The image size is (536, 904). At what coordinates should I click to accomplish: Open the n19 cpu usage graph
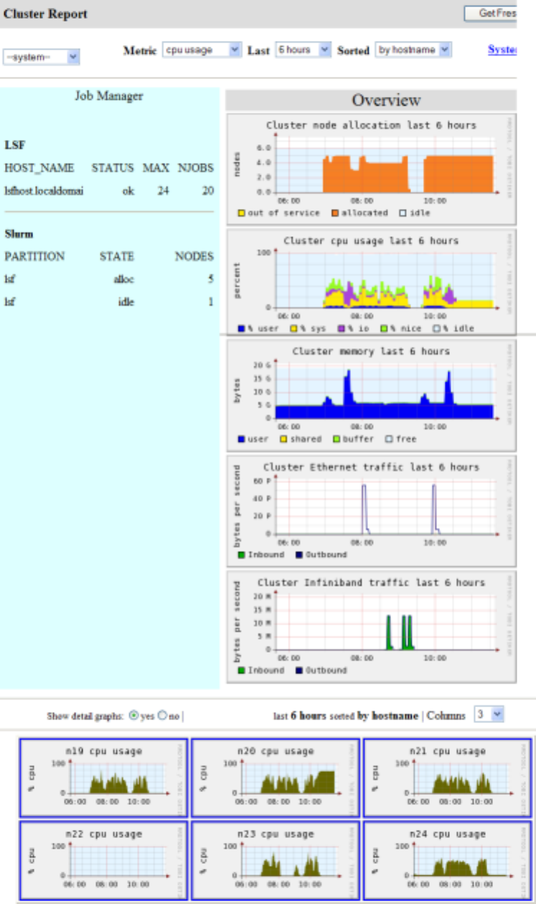[x=104, y=777]
